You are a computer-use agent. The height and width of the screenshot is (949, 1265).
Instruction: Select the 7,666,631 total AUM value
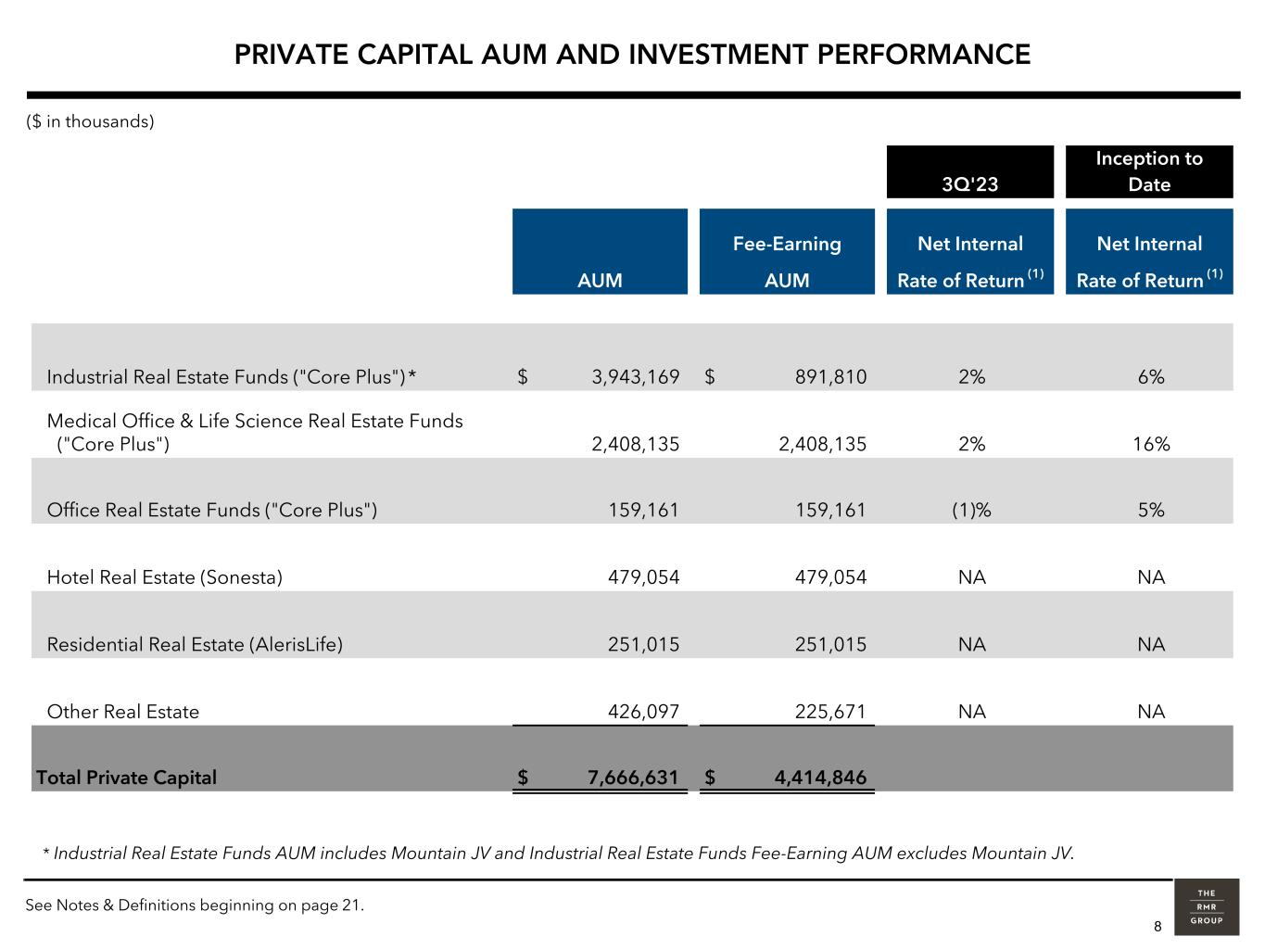coord(633,778)
